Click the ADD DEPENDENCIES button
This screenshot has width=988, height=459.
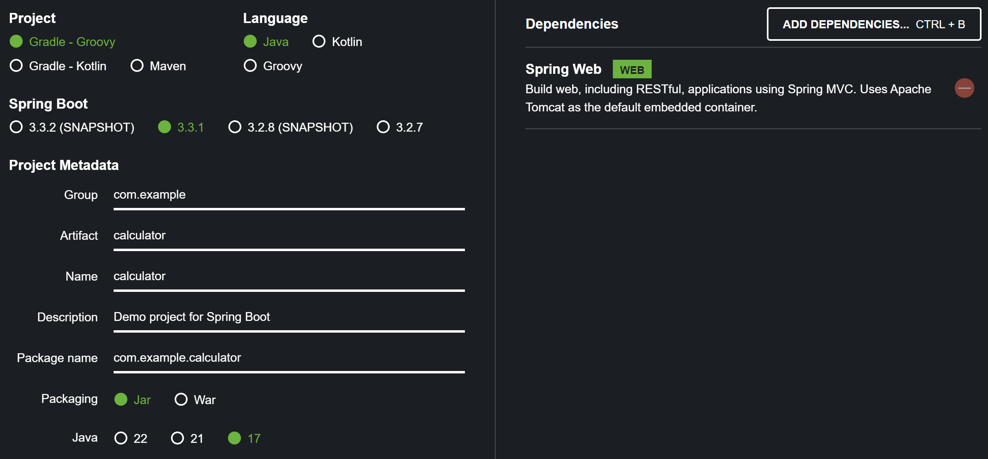(x=874, y=24)
